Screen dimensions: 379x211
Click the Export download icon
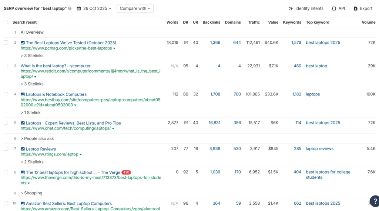tap(356, 9)
